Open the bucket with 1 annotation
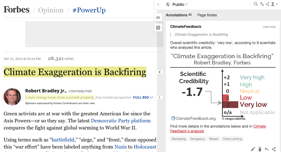 point(159,98)
